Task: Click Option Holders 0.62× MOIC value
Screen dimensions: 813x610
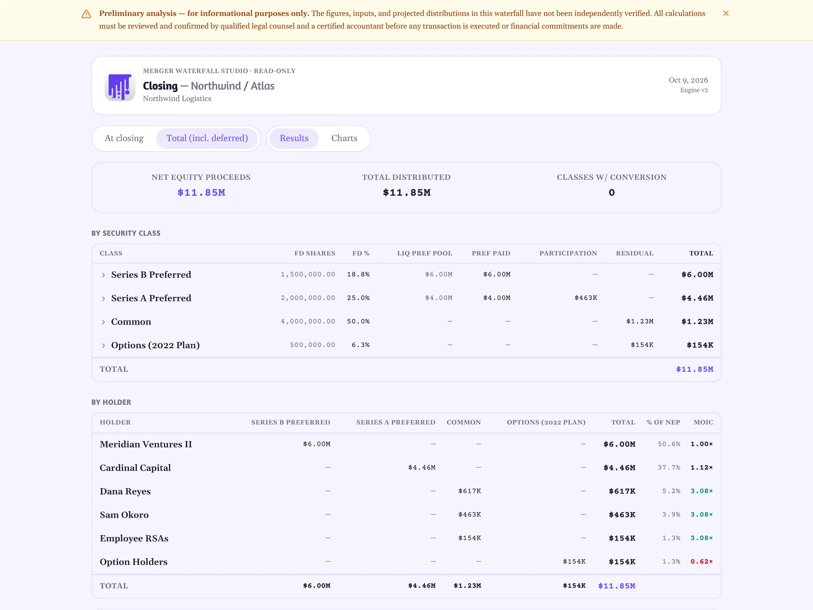Action: tap(702, 562)
